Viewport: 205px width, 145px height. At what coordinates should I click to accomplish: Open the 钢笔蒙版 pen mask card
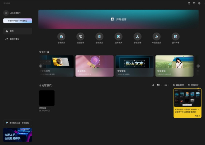[175, 66]
